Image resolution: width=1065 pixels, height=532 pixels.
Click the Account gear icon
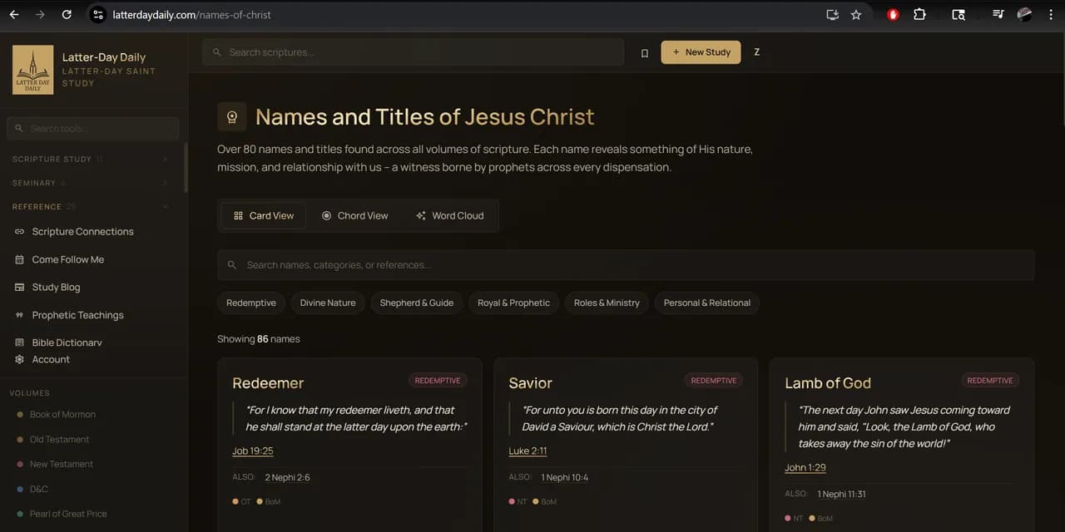point(20,359)
